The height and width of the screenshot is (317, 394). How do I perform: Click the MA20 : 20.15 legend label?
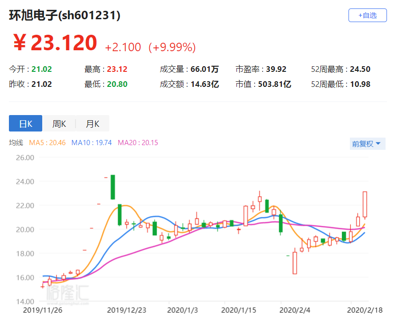(x=138, y=143)
